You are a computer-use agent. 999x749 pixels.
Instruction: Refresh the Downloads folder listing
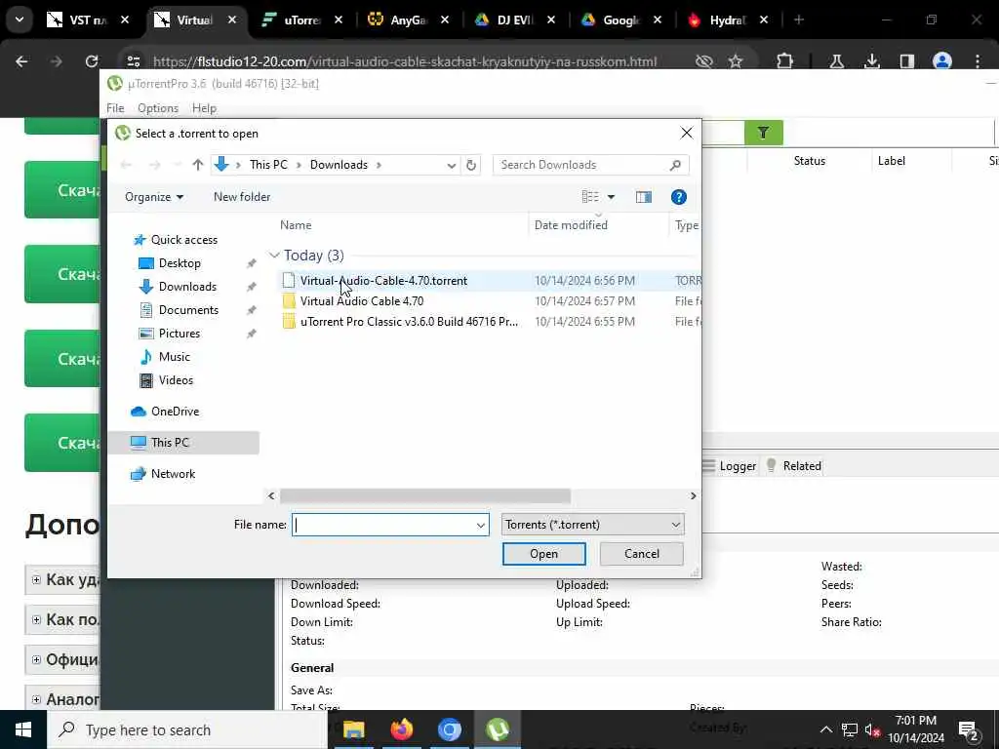(471, 165)
